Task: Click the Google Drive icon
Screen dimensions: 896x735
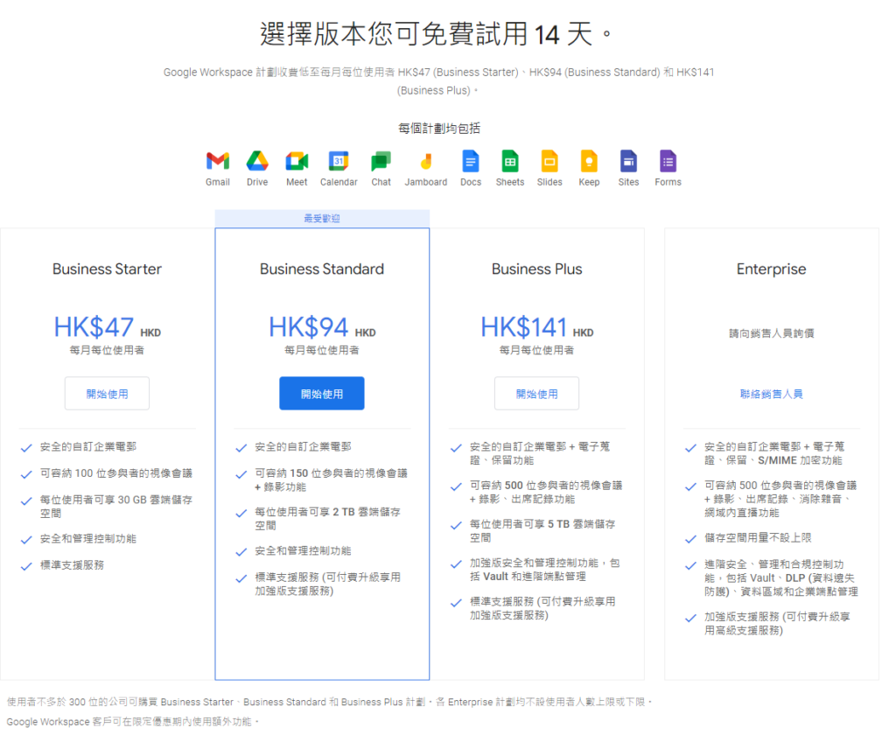Action: coord(257,161)
